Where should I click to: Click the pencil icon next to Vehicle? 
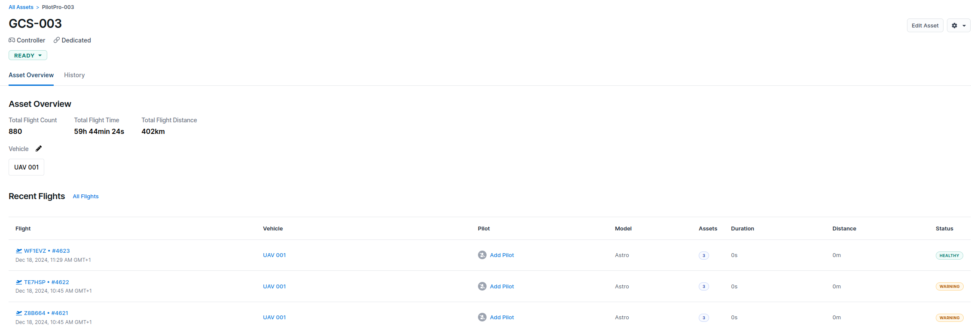(x=39, y=148)
